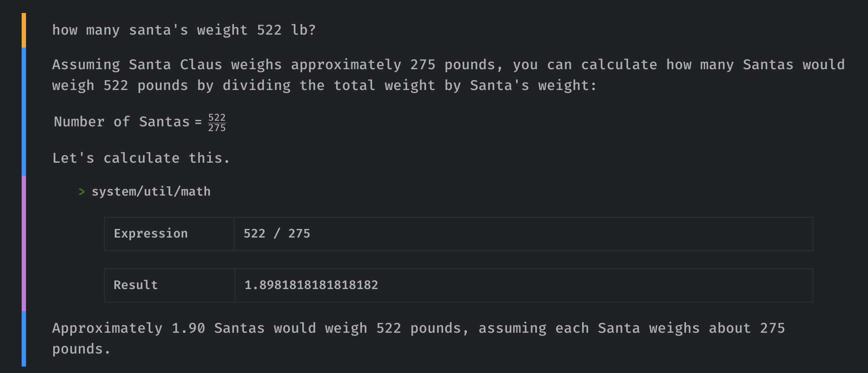Viewport: 868px width, 373px height.
Task: Click the 522 / 275 expression value
Action: pos(277,234)
